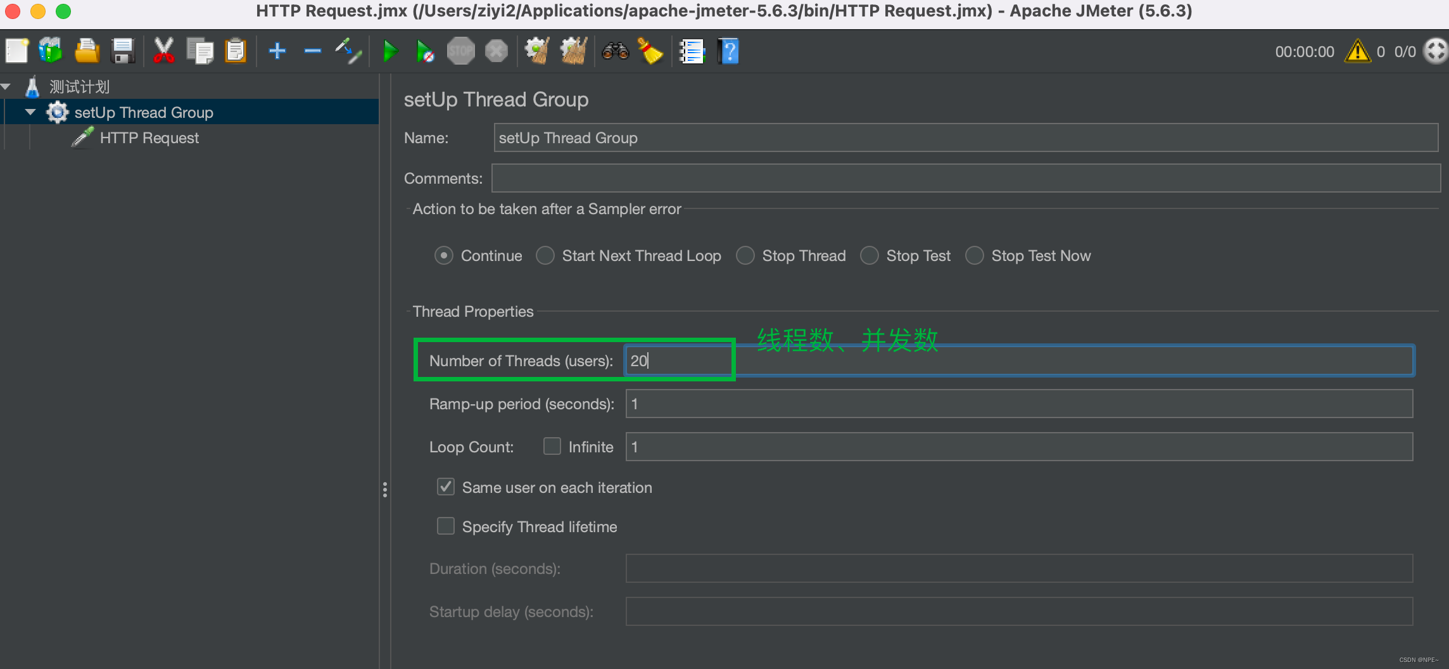The width and height of the screenshot is (1449, 669).
Task: Enable Specify Thread lifetime checkbox
Action: [x=446, y=526]
